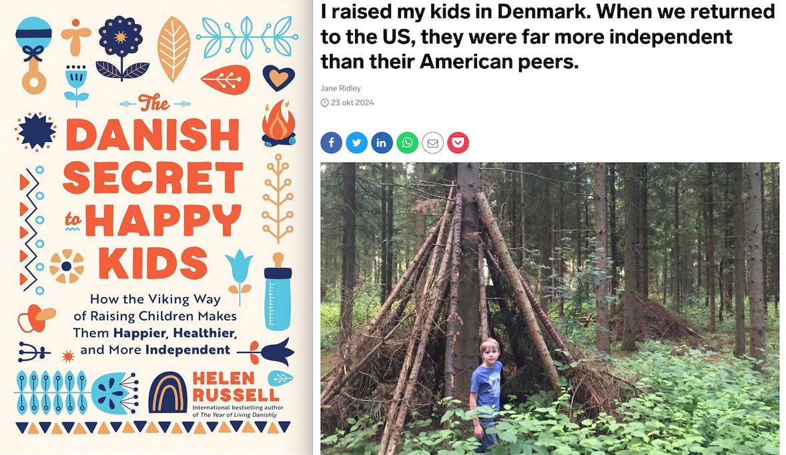Viewport: 786px width, 455px height.
Task: Click the clock icon beside date
Action: 324,103
